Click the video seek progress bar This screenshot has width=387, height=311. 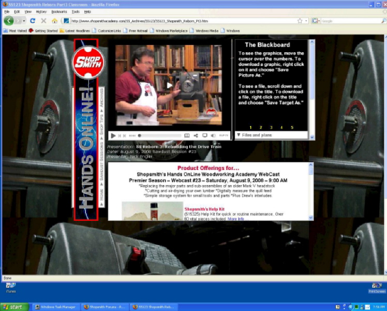[160, 135]
